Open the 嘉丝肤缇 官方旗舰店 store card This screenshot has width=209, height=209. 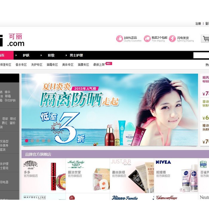point(132,175)
